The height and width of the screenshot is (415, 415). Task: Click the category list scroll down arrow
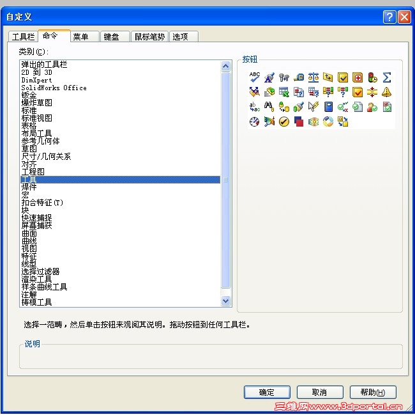point(225,301)
